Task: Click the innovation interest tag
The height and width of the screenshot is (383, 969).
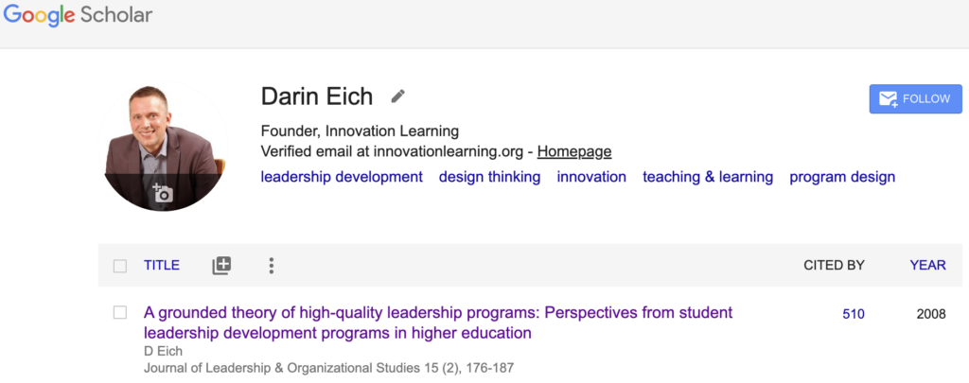Action: [591, 177]
